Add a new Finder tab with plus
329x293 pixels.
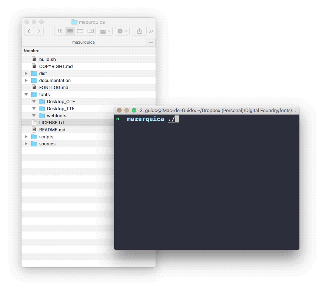coord(151,42)
